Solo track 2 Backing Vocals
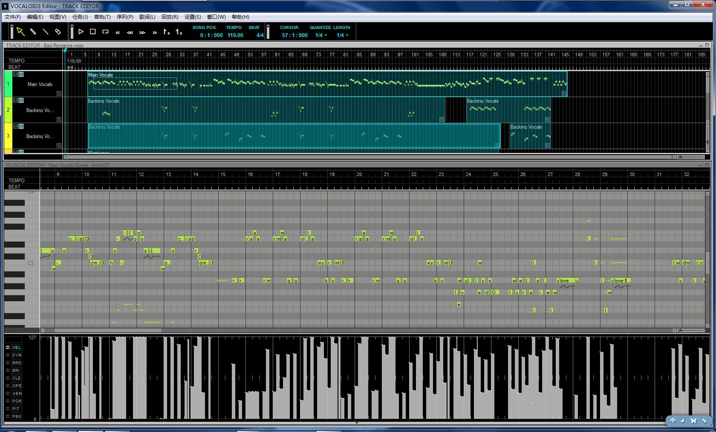The image size is (716, 432). [x=21, y=101]
